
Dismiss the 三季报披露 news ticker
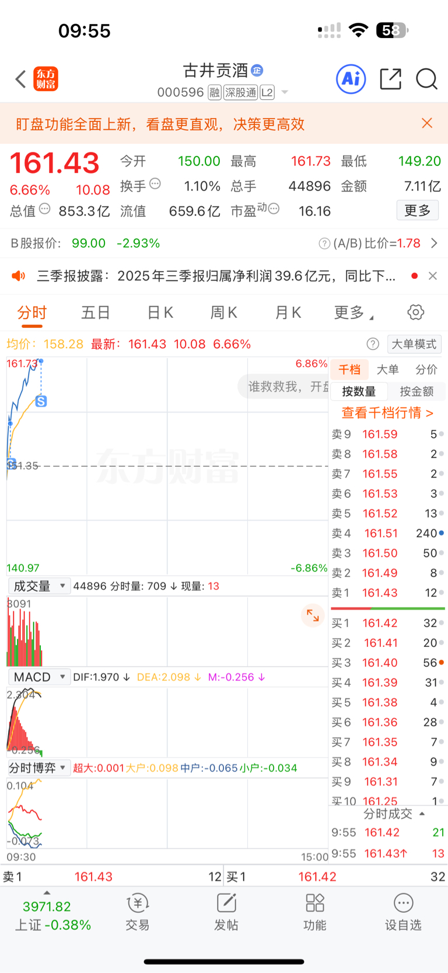point(433,276)
